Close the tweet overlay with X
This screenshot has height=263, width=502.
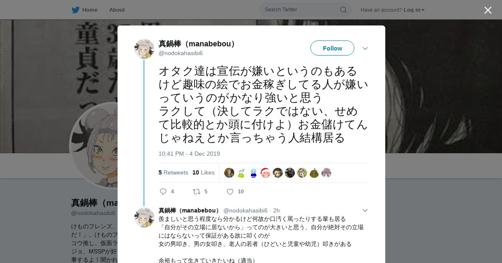[488, 10]
